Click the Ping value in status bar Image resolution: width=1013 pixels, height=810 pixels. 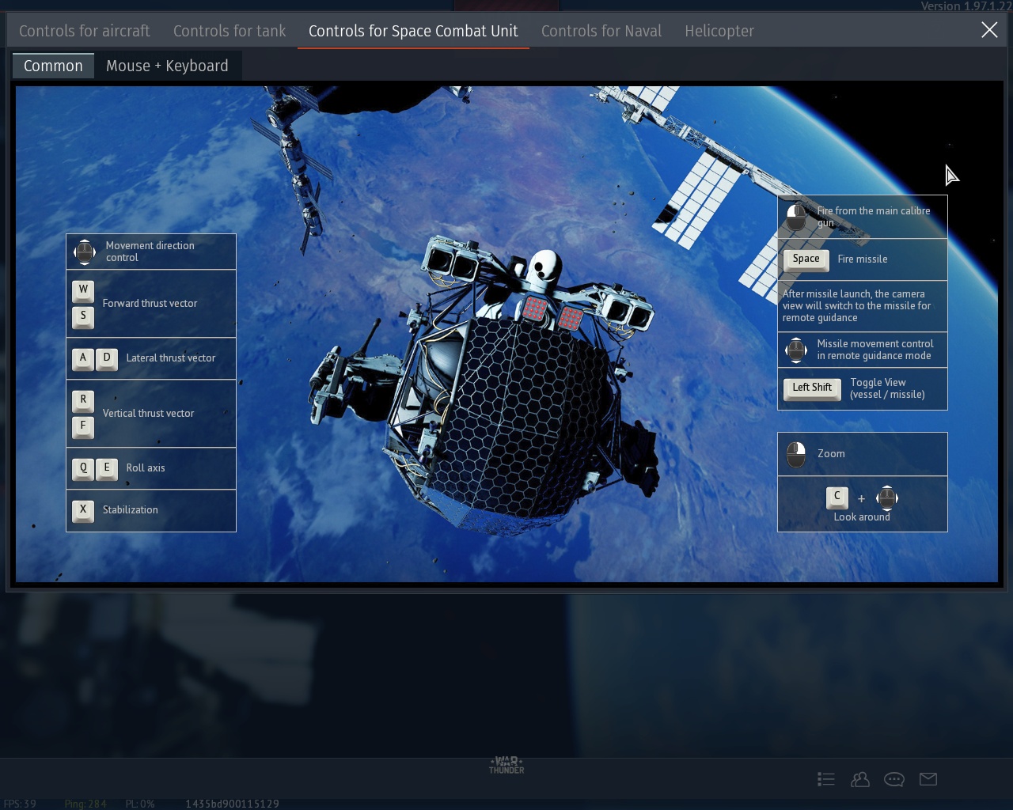(85, 804)
